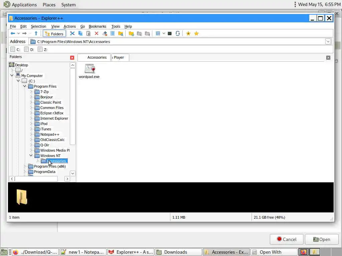This screenshot has width=342, height=256.
Task: Switch to the Accessories tab
Action: click(94, 57)
